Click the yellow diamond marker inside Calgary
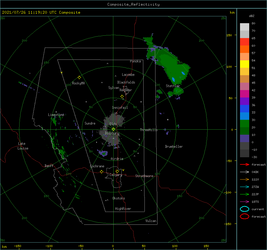 117,171
